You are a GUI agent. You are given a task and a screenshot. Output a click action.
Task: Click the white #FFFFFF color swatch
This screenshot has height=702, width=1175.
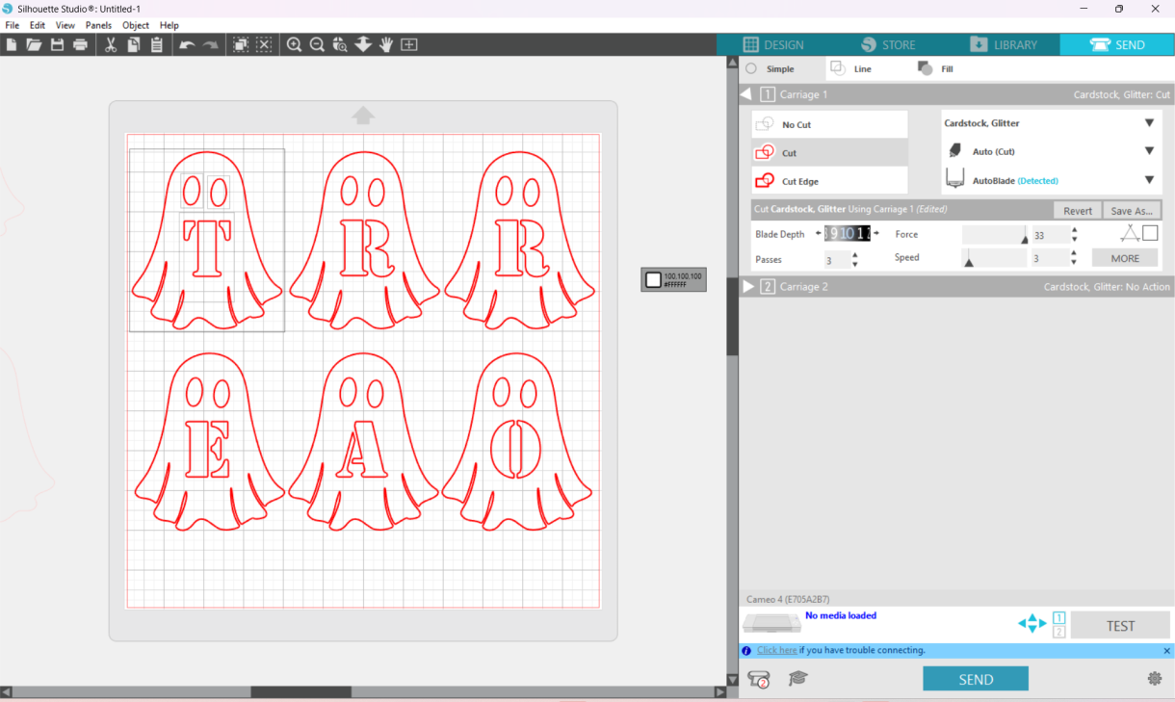pyautogui.click(x=653, y=280)
